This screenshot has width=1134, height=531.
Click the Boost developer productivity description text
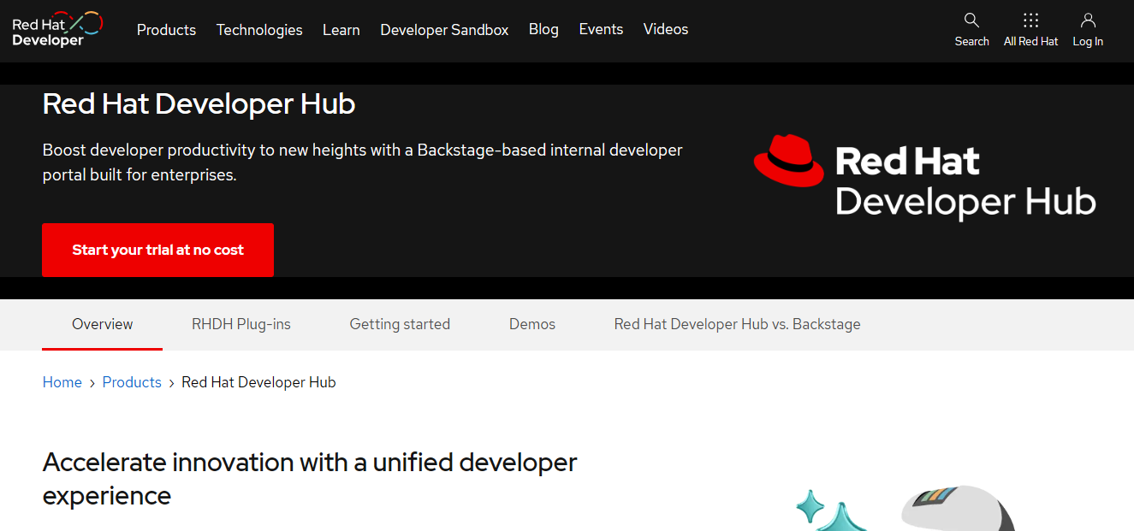coord(363,162)
